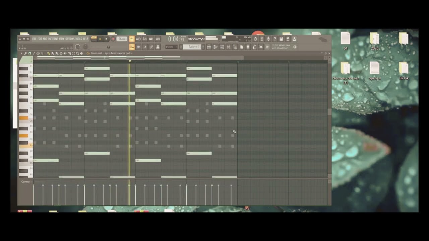Screen dimensions: 429x241
Task: Open the OPTIONS menu
Action: [70, 39]
